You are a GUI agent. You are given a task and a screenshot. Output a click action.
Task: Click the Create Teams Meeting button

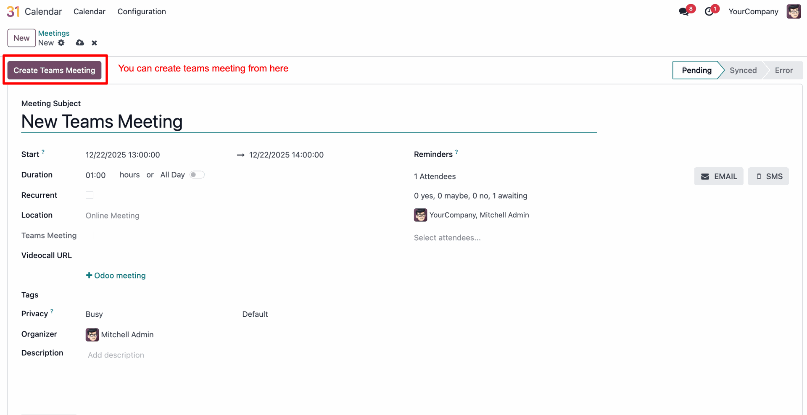(54, 70)
